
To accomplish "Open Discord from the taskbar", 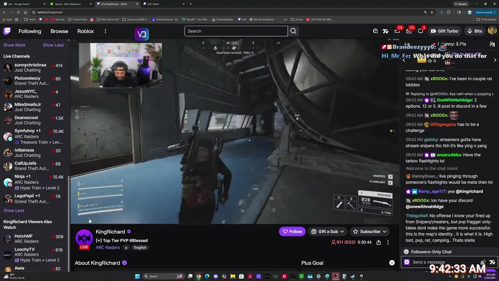I will pyautogui.click(x=216, y=276).
